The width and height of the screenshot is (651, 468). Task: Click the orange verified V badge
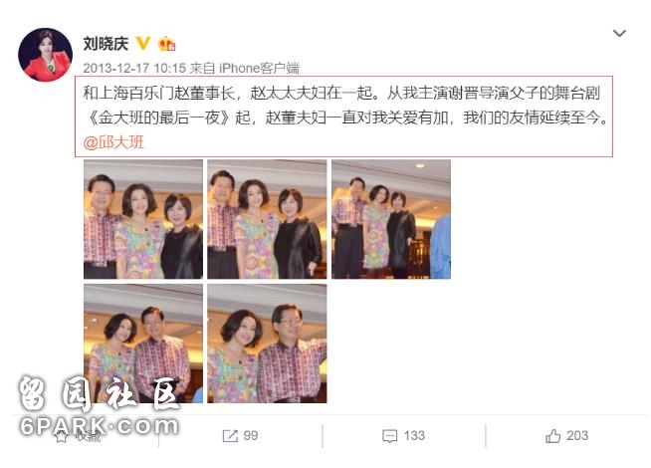(x=143, y=43)
